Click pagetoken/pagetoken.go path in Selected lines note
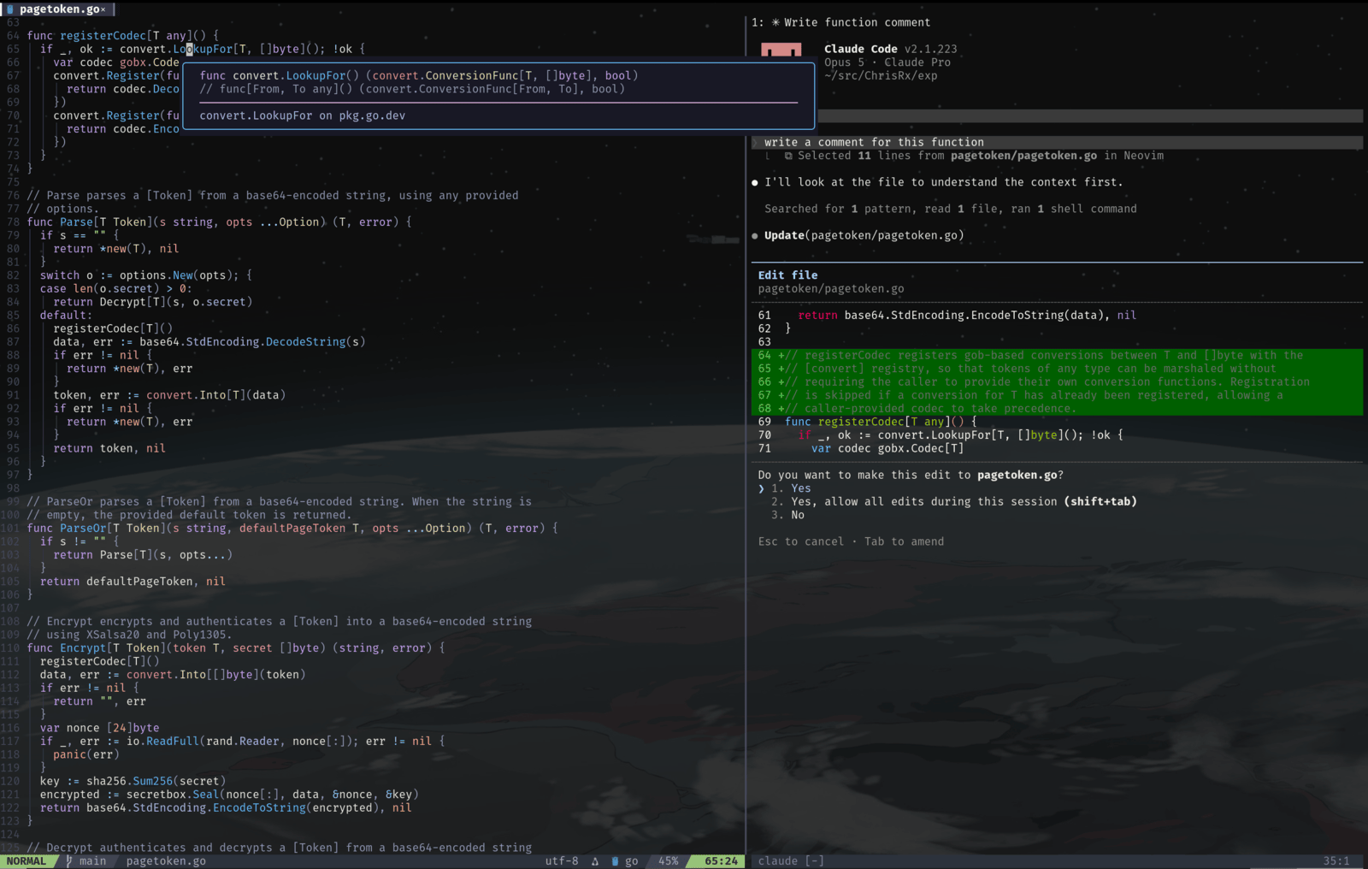The width and height of the screenshot is (1368, 869). pyautogui.click(x=1023, y=156)
